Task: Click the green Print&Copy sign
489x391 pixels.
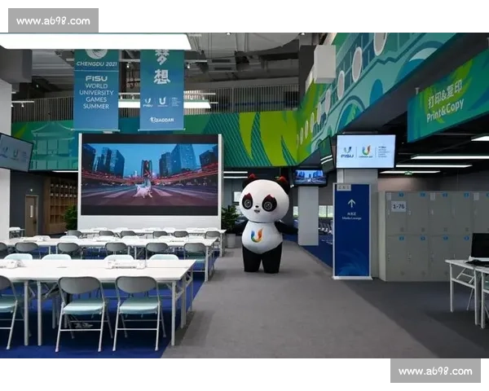Action: tap(448, 101)
